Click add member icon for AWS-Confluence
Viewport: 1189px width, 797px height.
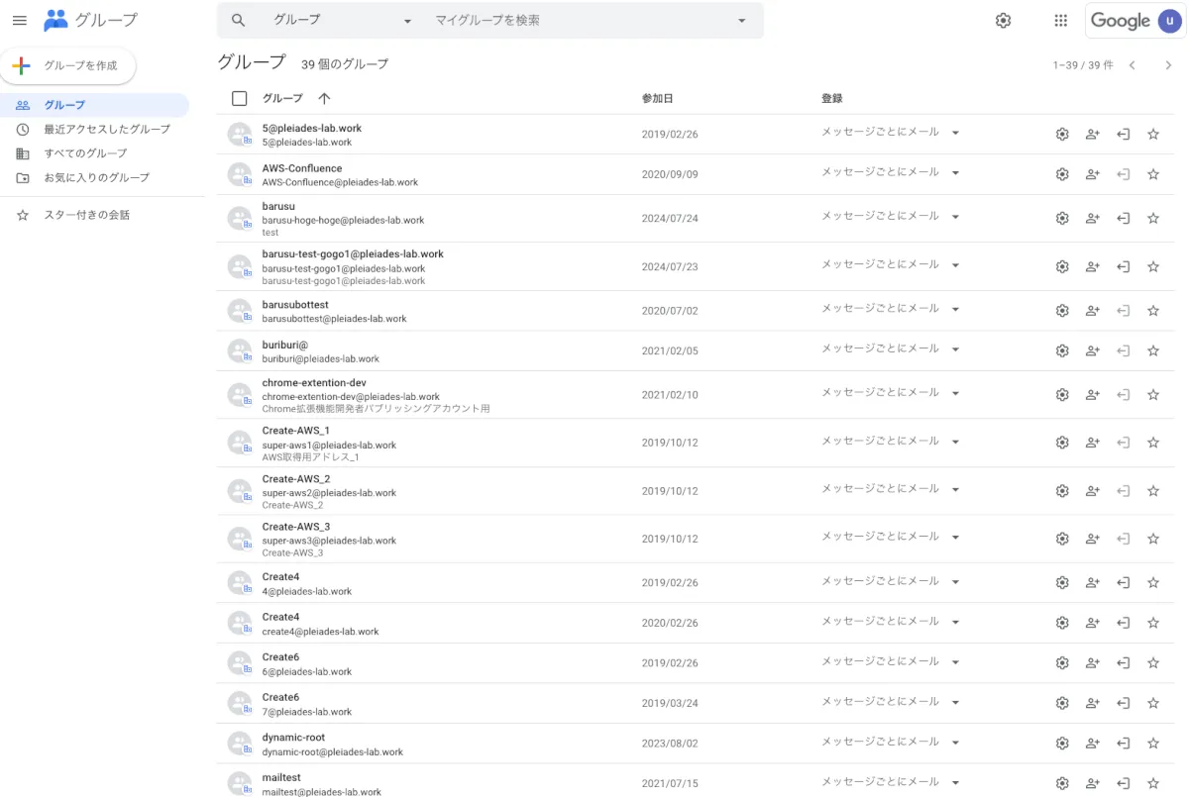[1093, 174]
